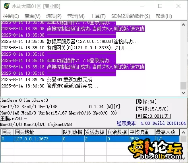Click the 网关地址 column header
Viewport: 188px width, 163px height.
pyautogui.click(x=38, y=132)
